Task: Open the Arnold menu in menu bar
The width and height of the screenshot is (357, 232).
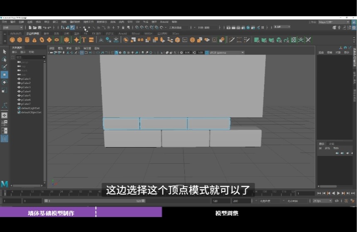Action: pyautogui.click(x=164, y=22)
